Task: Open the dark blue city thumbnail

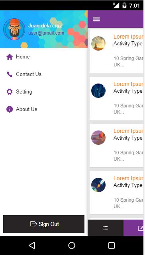Action: pos(98,91)
